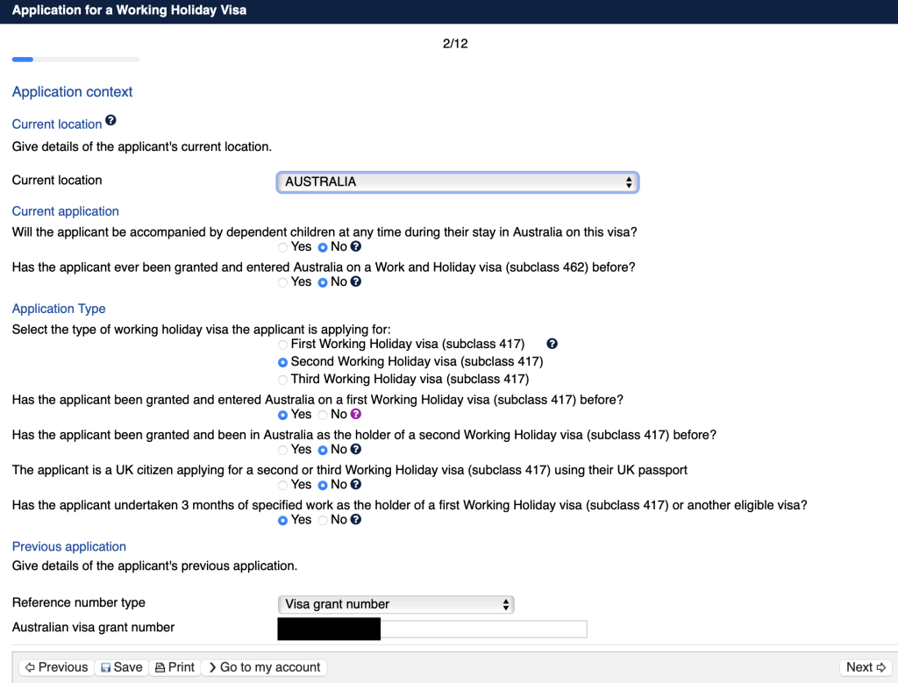Choose Yes for accompanied by dependent children
The height and width of the screenshot is (683, 898).
282,247
